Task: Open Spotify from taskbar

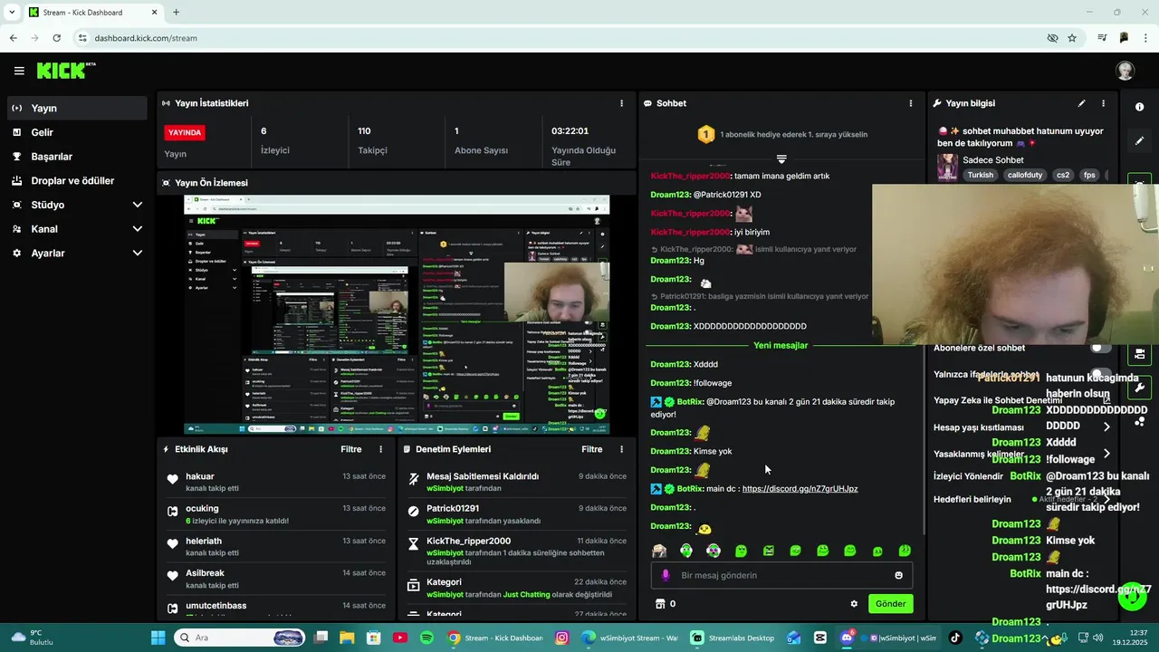Action: 426,638
